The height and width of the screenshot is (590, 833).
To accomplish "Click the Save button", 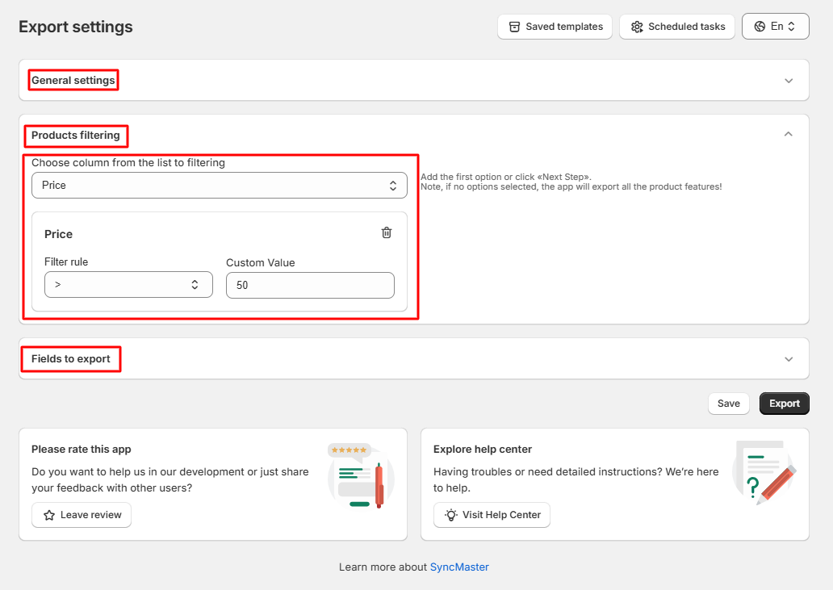I will click(x=728, y=404).
